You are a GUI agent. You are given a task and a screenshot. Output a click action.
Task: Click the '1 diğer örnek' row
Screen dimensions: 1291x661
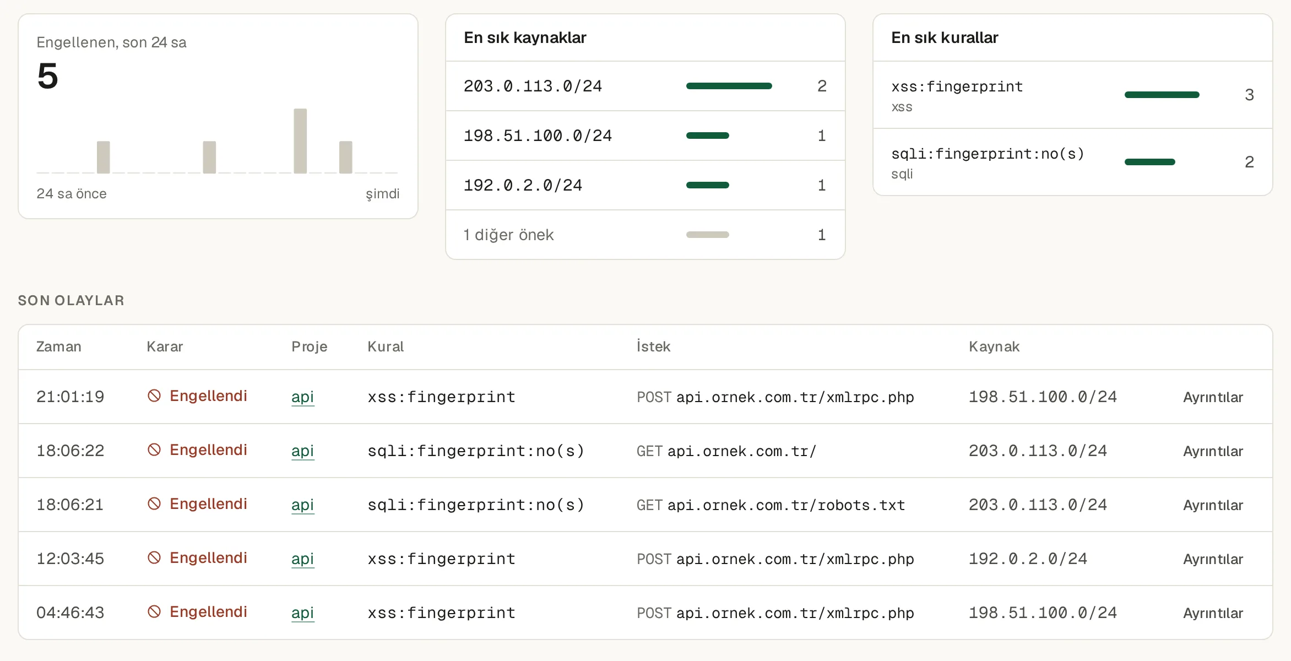click(x=645, y=235)
